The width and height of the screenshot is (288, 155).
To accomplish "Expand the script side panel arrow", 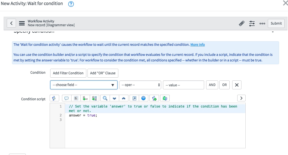I will click(x=241, y=98).
